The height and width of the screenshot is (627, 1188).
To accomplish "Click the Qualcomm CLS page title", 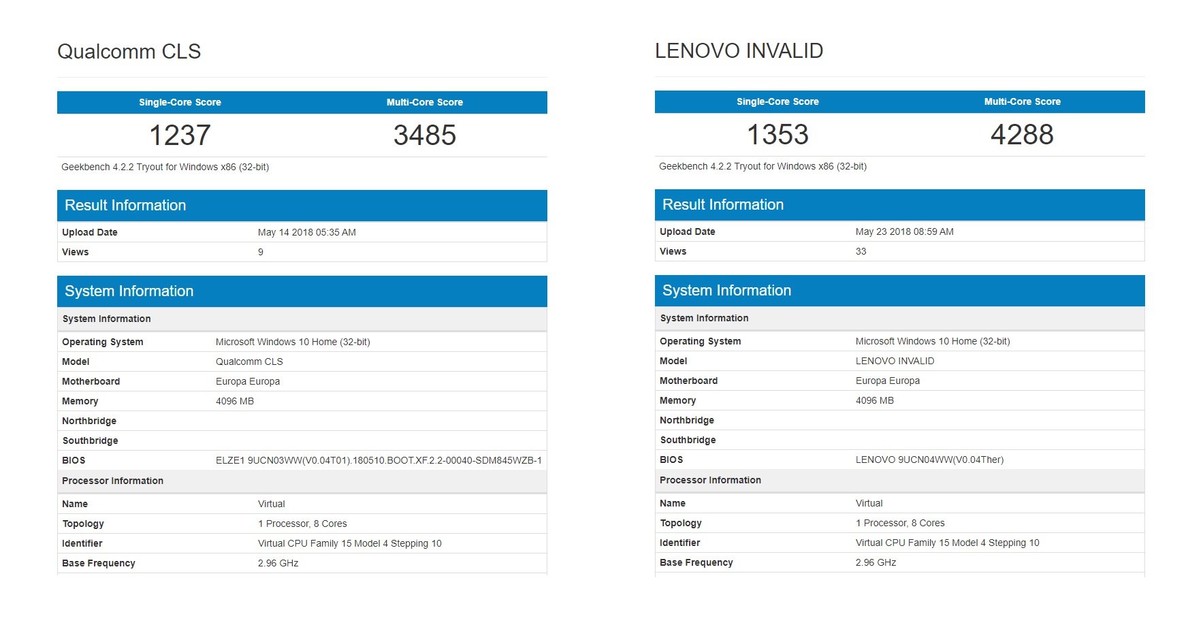I will click(x=129, y=51).
